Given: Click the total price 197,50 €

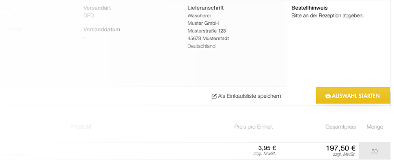Looking at the screenshot, I should 341,148.
